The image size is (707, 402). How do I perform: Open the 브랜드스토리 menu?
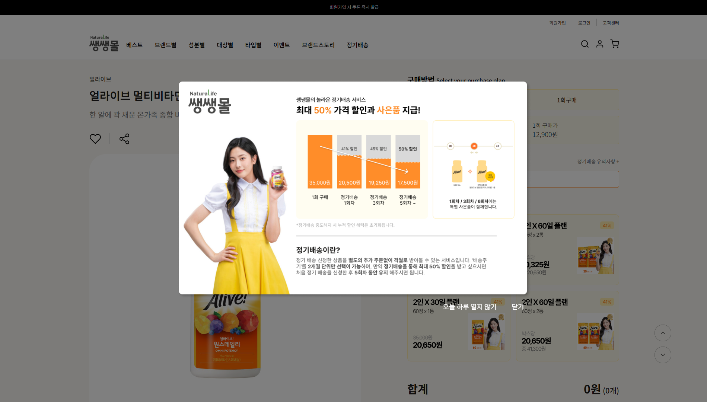click(x=318, y=45)
